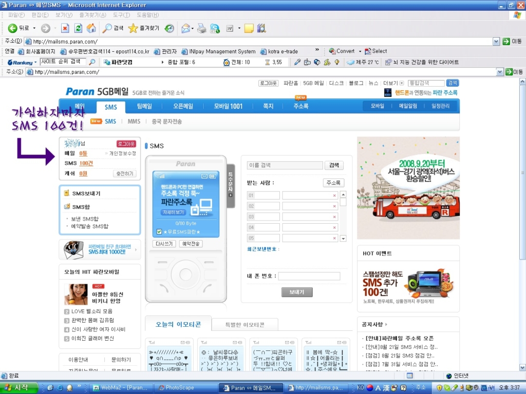
Task: Open the Convert dropdown arrow
Action: (x=360, y=51)
